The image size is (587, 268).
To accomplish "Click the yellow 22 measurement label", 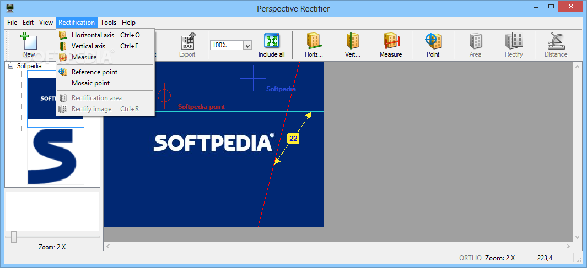I will (293, 139).
